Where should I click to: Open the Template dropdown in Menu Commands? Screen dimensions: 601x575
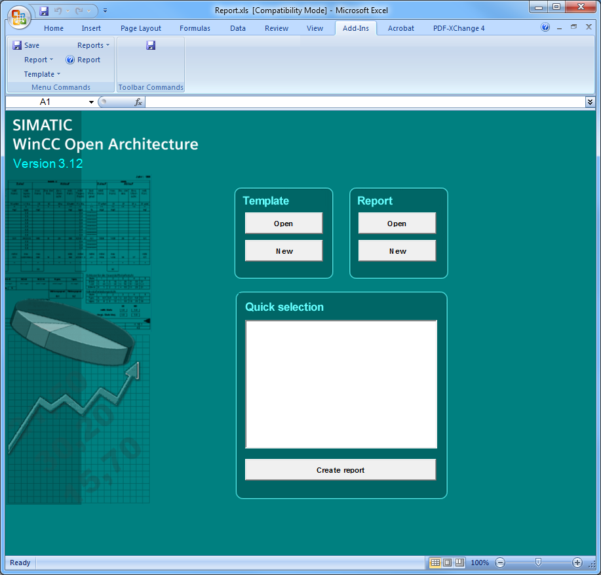point(42,74)
